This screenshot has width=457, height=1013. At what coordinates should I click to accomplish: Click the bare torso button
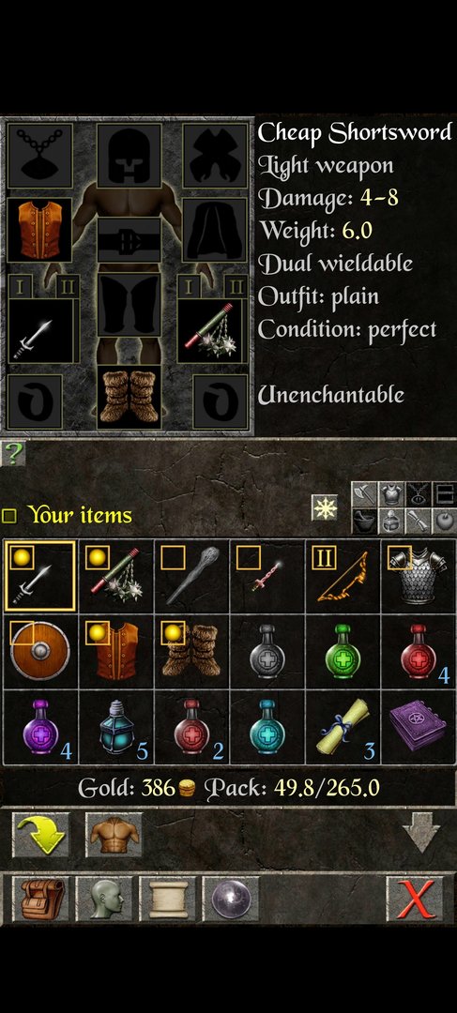[x=114, y=835]
